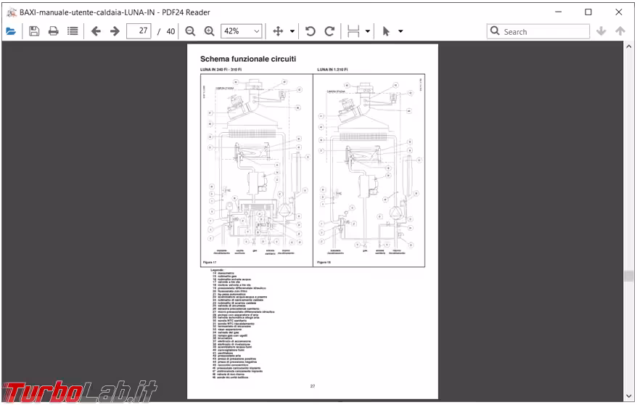Open the 42% zoom level dropdown
The image size is (637, 405).
tap(242, 31)
